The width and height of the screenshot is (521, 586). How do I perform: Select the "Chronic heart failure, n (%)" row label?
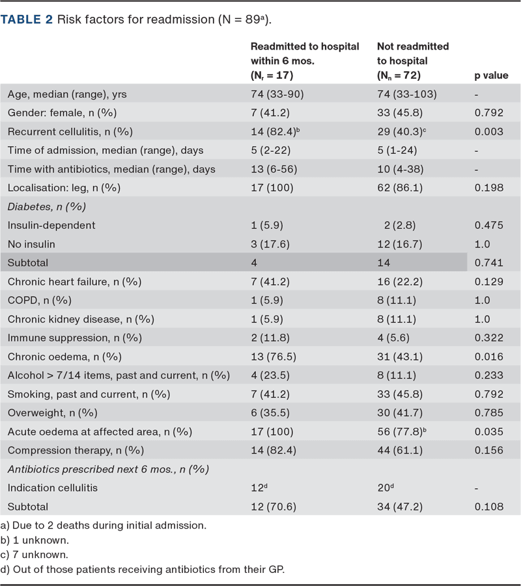pos(74,282)
